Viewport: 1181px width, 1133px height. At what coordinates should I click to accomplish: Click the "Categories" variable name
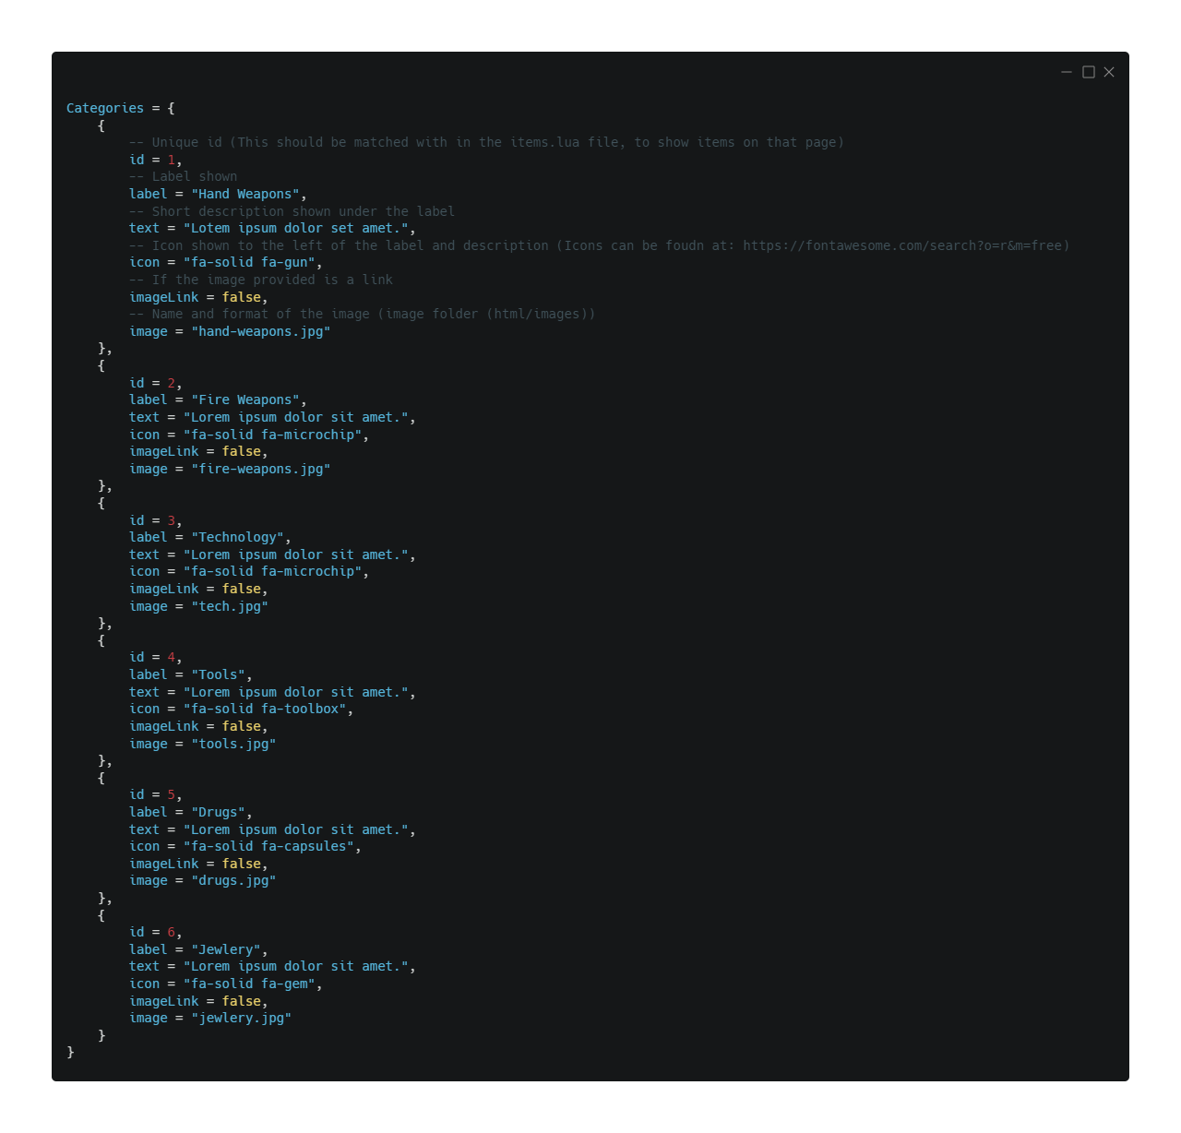click(105, 108)
